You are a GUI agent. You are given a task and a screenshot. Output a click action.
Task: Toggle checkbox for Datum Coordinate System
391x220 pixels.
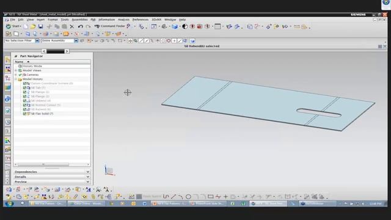point(24,83)
